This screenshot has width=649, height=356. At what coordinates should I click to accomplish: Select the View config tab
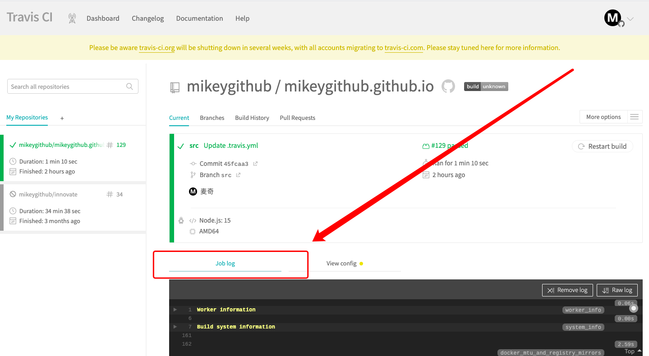click(345, 264)
